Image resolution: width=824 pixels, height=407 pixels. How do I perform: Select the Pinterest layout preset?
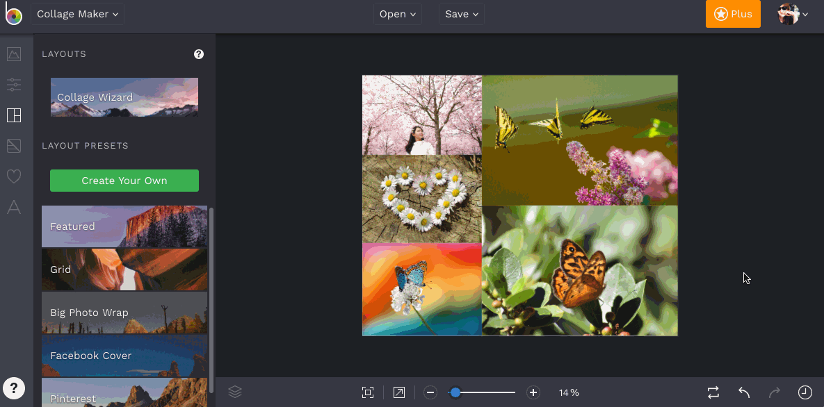pyautogui.click(x=124, y=392)
